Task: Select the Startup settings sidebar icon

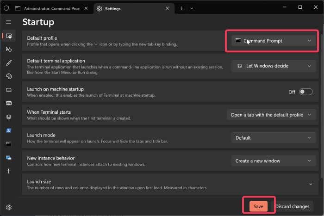Action: pyautogui.click(x=9, y=36)
